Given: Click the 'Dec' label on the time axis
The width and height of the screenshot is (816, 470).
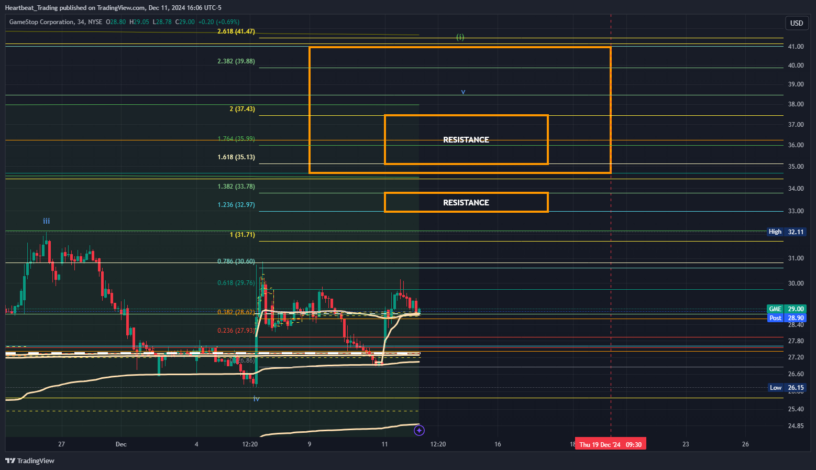Looking at the screenshot, I should click(x=121, y=444).
